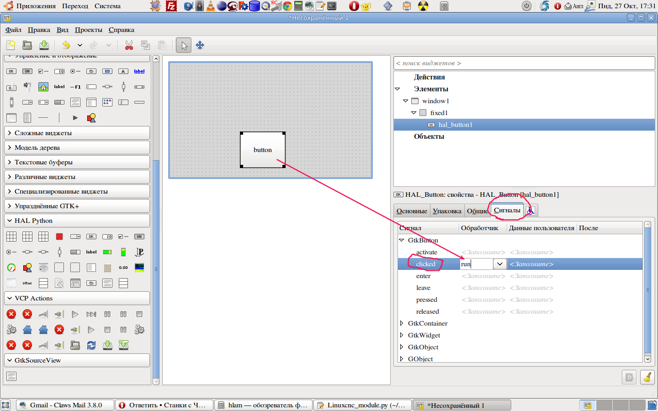Switch to the Основные tab

pyautogui.click(x=412, y=211)
